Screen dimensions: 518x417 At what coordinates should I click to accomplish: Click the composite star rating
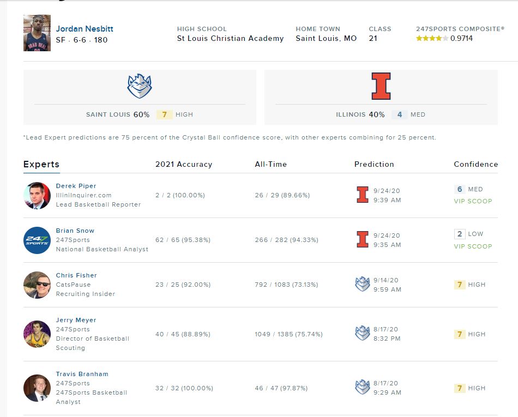(x=432, y=39)
